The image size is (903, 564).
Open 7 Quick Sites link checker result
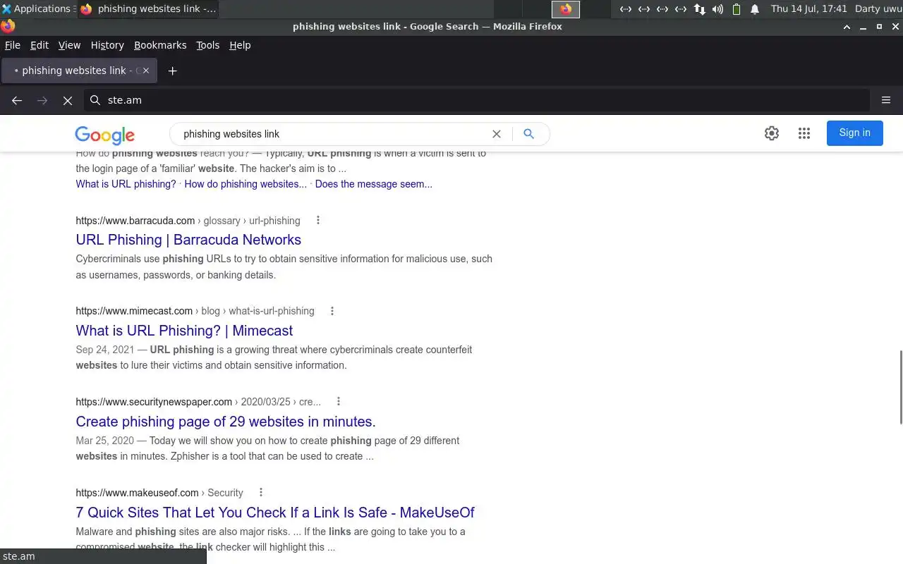[x=275, y=513]
